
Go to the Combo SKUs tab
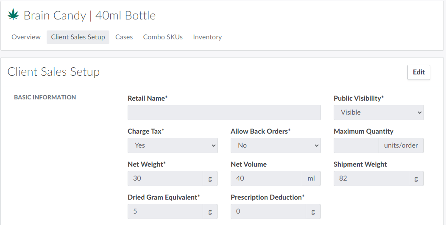pos(163,37)
